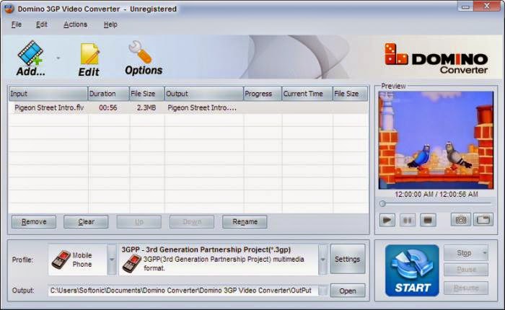Open the File menu
Image resolution: width=505 pixels, height=310 pixels.
click(17, 25)
